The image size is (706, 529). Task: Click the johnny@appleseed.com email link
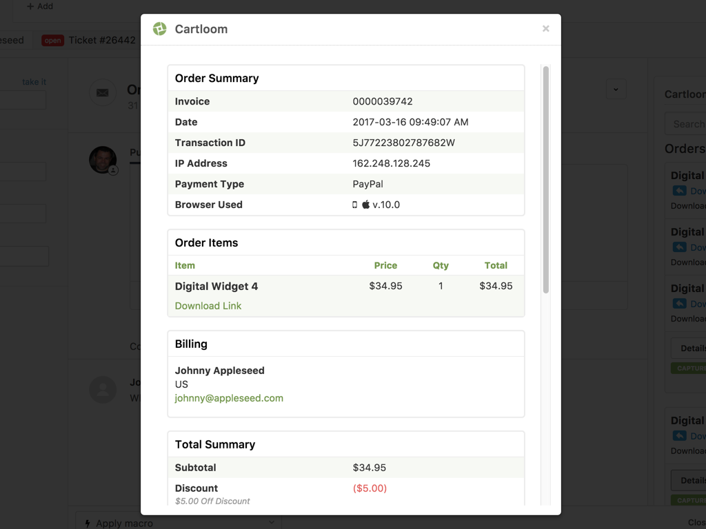point(229,398)
